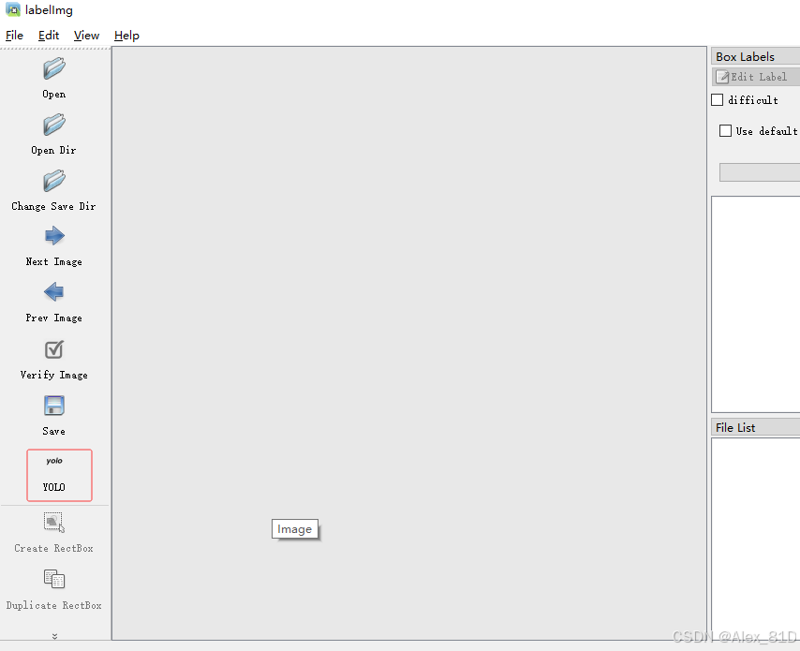
Task: Click the default label input field
Action: coord(760,172)
